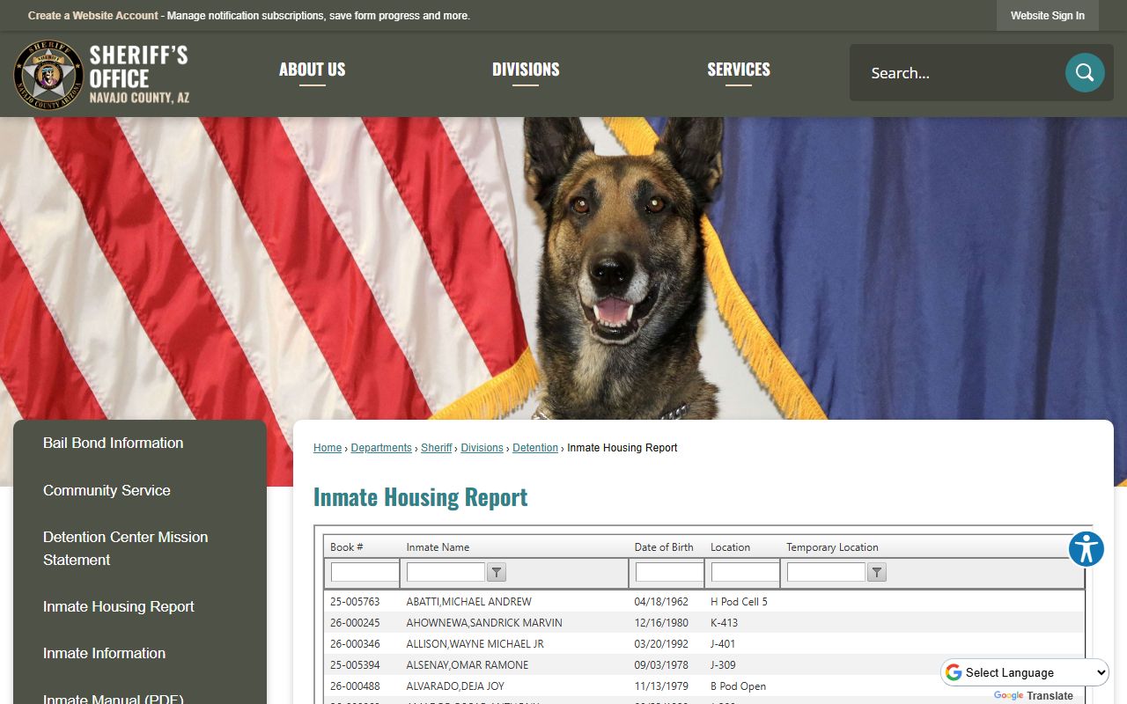Viewport: 1127px width, 704px height.
Task: Open Community Service sidebar item
Action: (x=107, y=490)
